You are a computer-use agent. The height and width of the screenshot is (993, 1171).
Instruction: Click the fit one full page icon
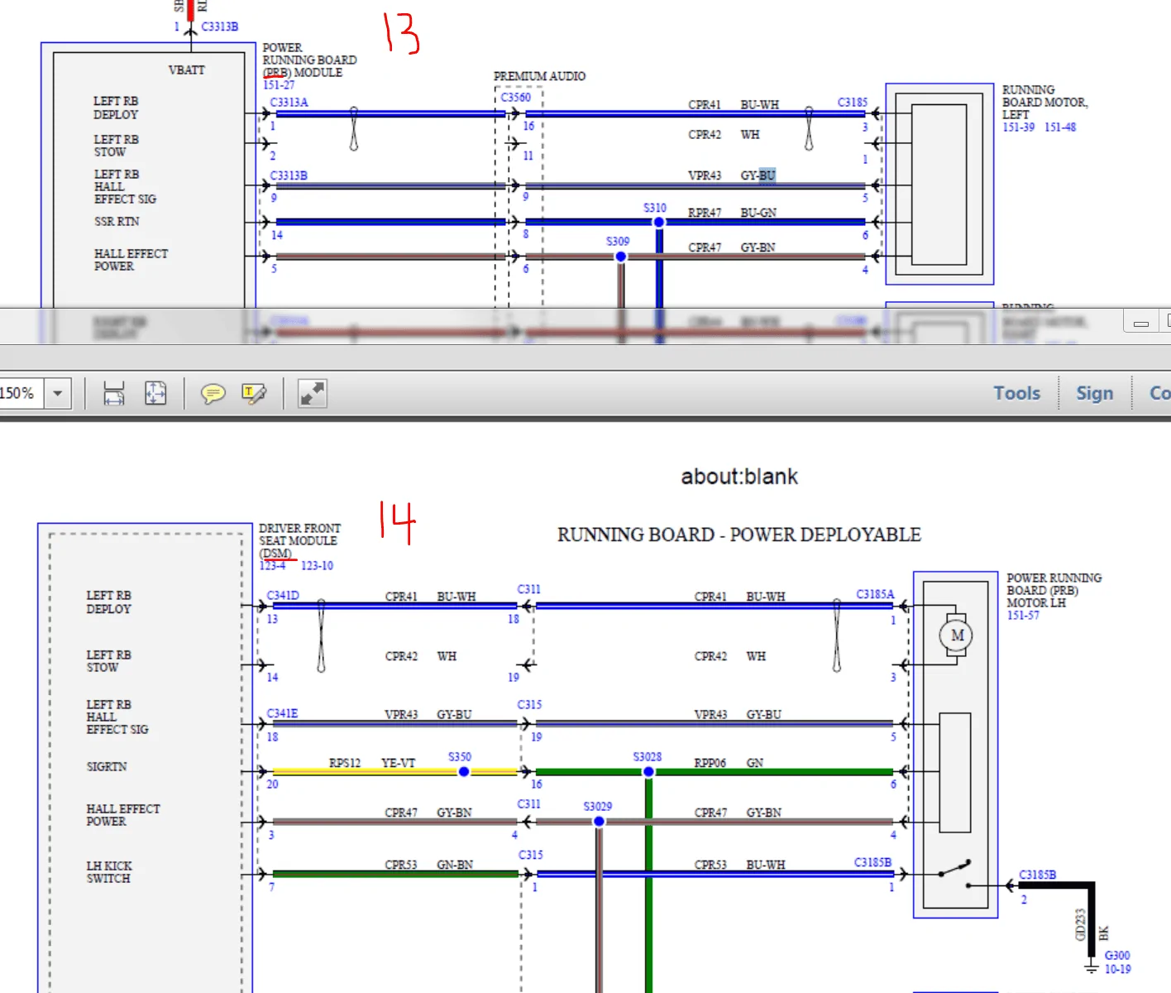(155, 393)
